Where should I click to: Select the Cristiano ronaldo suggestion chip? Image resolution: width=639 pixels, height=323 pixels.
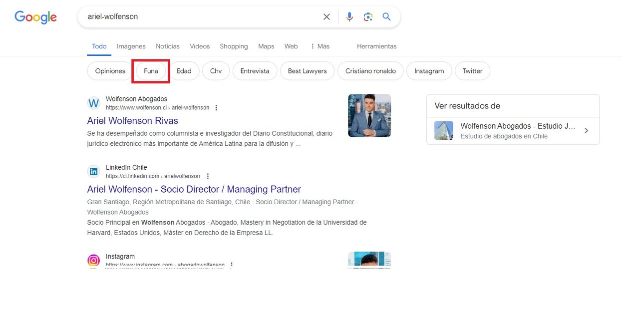pyautogui.click(x=370, y=71)
